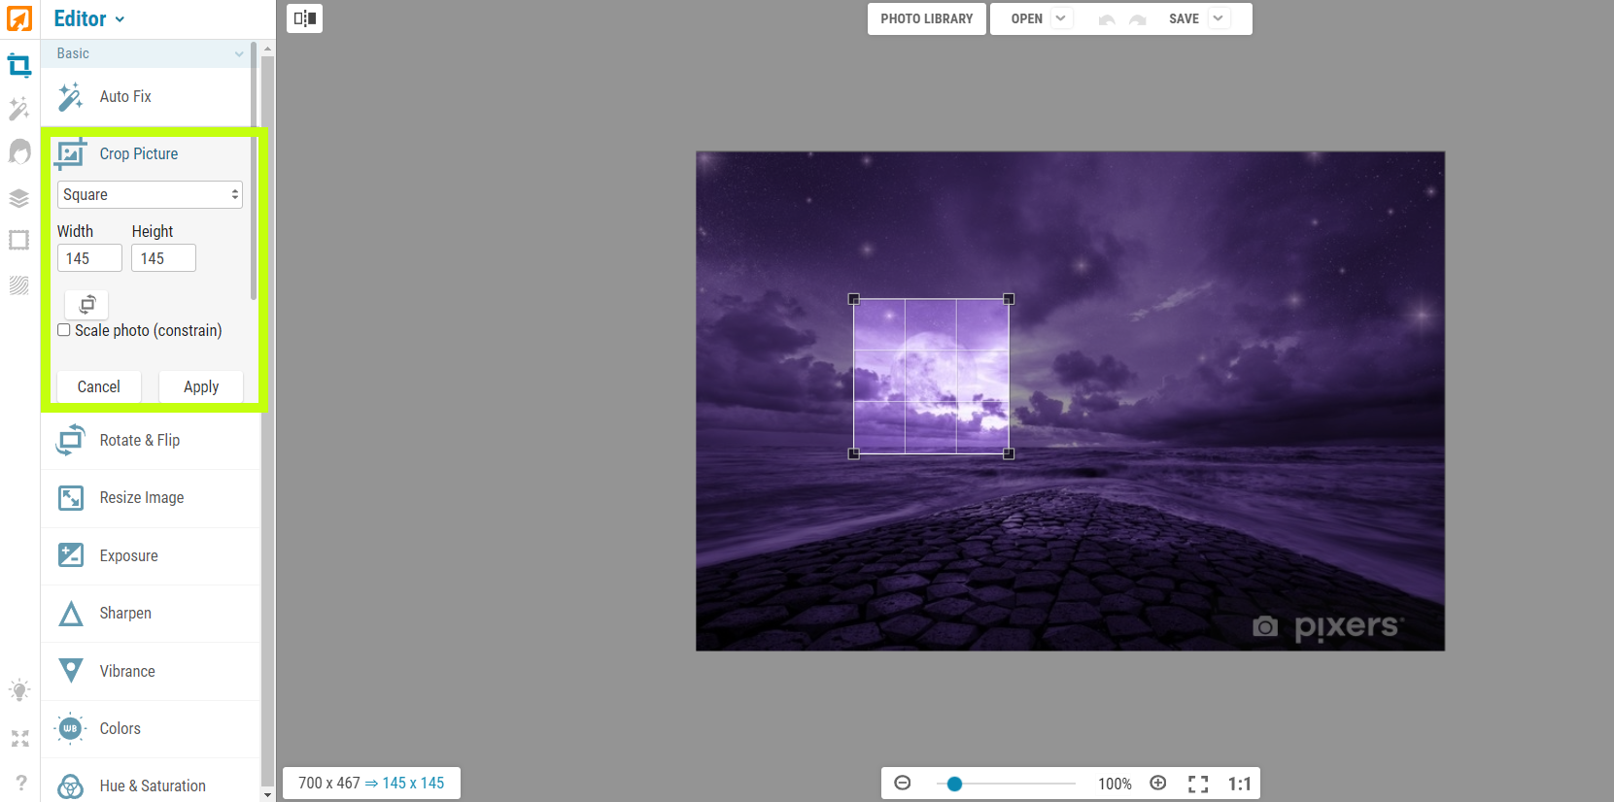
Task: Click the bottom-right crop handle
Action: click(x=1009, y=453)
